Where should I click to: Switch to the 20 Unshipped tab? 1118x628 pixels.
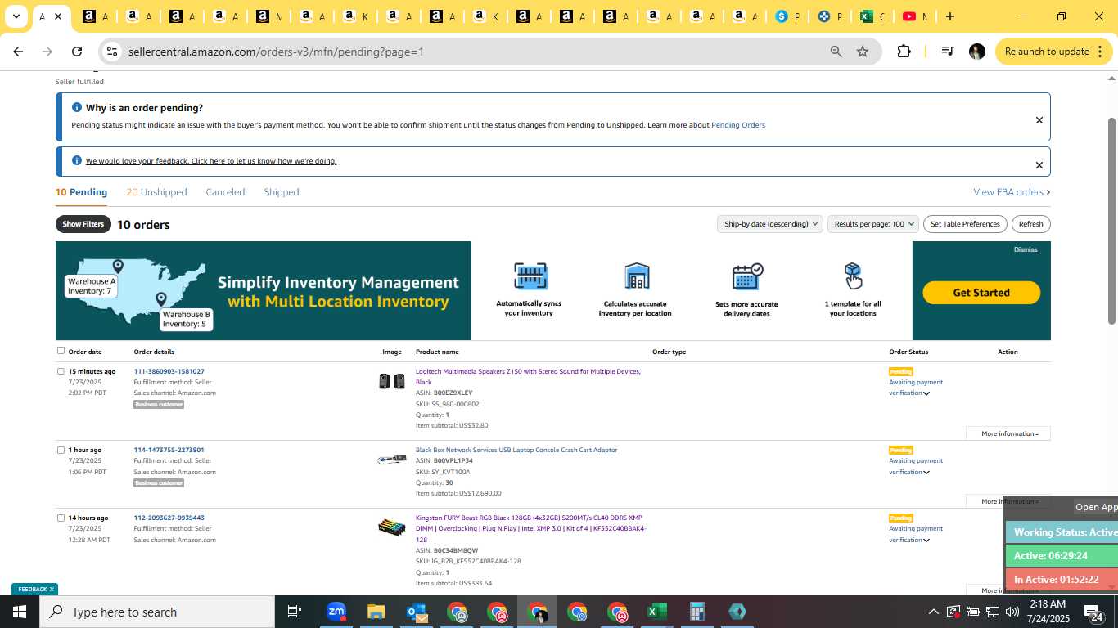[157, 192]
